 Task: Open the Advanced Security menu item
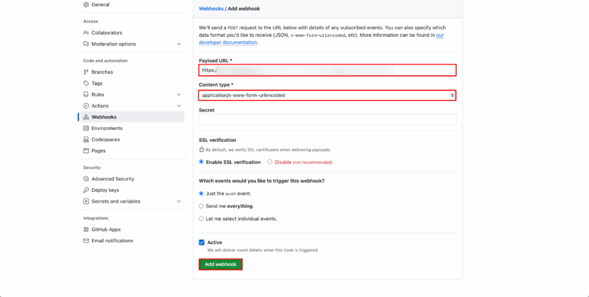click(x=113, y=179)
